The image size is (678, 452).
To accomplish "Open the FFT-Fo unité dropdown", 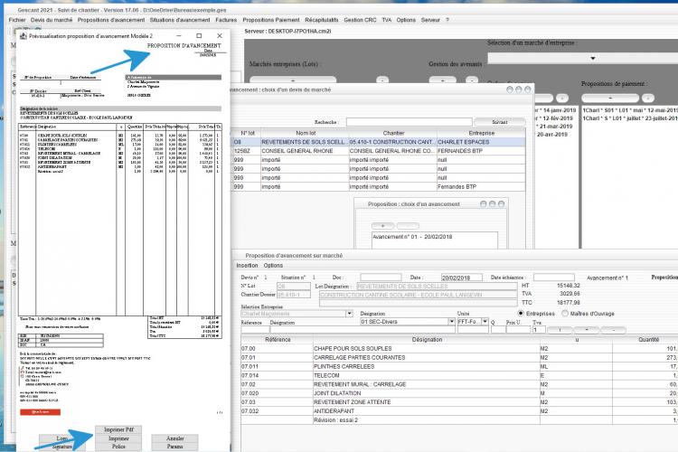I will [x=485, y=322].
